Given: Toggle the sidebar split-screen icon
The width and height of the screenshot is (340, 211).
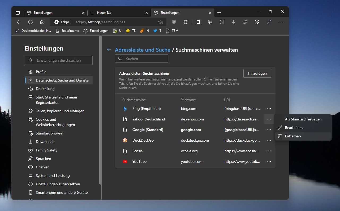Looking at the screenshot, I should click(x=198, y=22).
